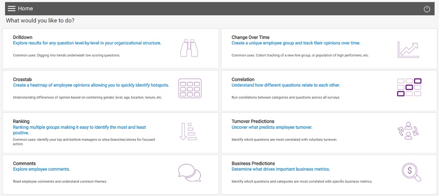Click the power logout icon
Viewport: 439px width, 196px height.
(x=427, y=9)
